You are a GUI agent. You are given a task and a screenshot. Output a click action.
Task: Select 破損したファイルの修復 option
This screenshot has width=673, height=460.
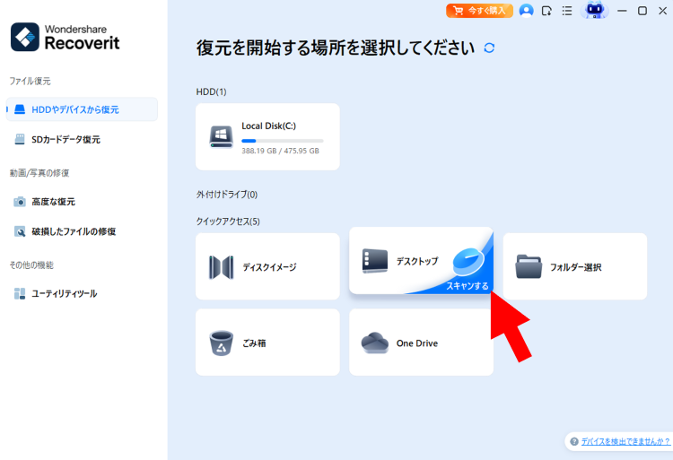(x=74, y=231)
